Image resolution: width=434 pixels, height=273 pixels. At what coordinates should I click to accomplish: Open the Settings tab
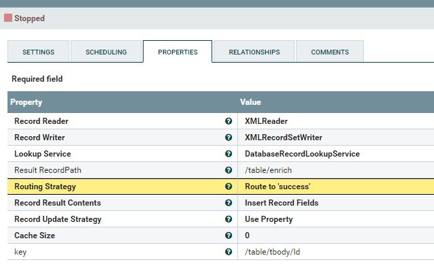click(39, 52)
